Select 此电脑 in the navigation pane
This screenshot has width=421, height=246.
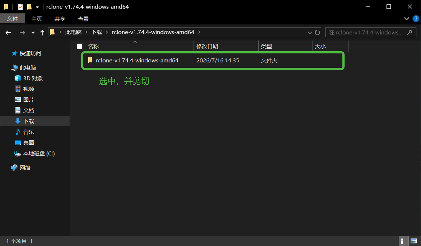(28, 68)
